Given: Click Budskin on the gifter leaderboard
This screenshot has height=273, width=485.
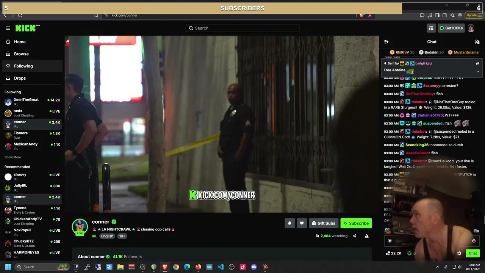Looking at the screenshot, I should pyautogui.click(x=431, y=52).
